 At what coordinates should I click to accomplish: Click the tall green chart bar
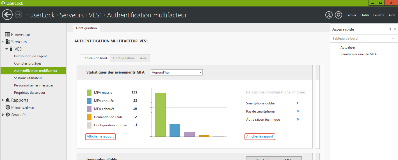[160, 115]
